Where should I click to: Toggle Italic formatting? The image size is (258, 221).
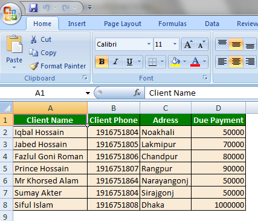click(115, 61)
